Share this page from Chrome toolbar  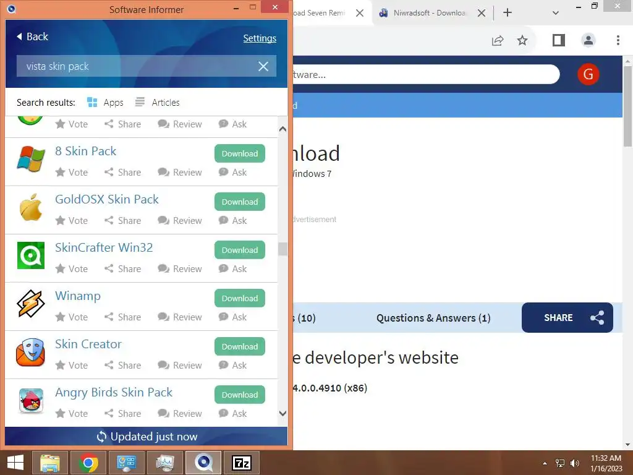click(498, 40)
